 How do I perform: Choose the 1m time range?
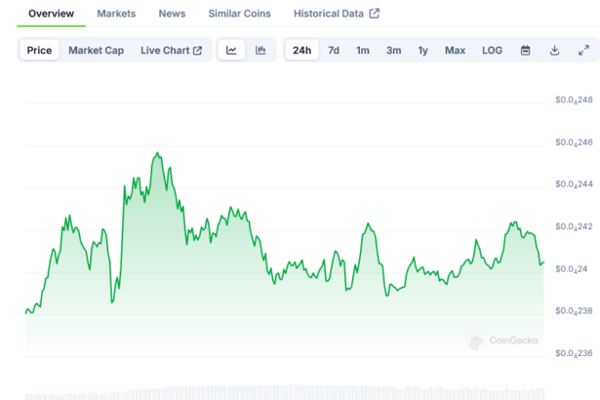363,50
